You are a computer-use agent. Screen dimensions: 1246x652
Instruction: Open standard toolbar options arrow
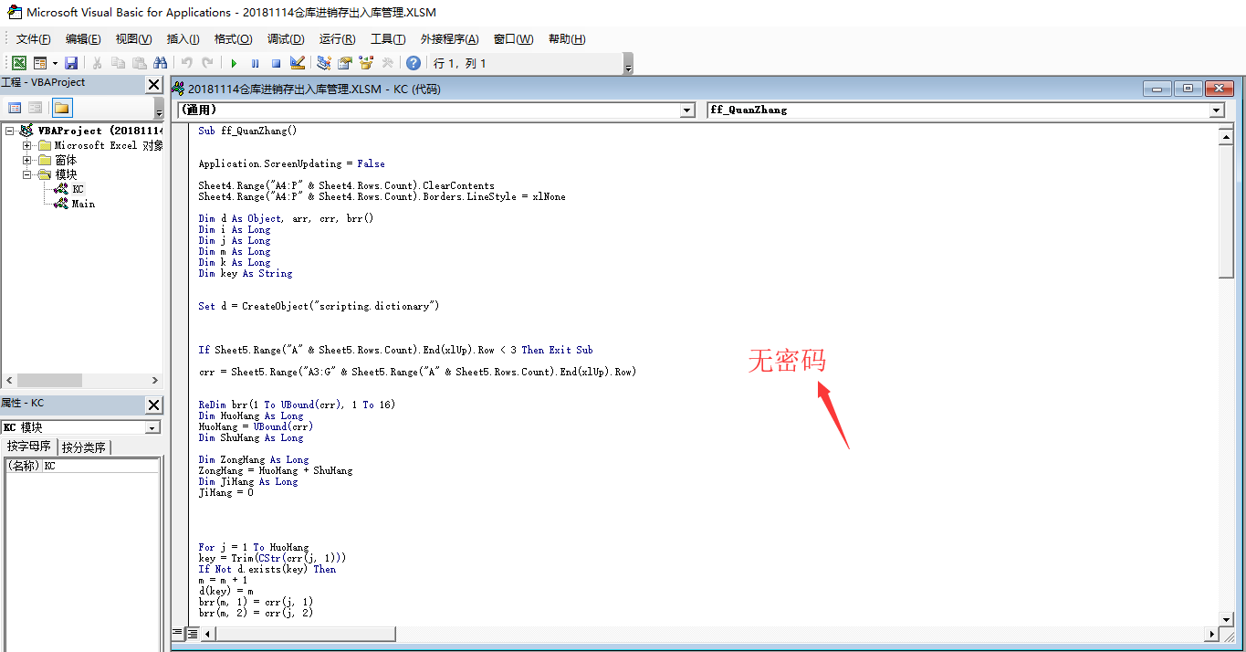(x=627, y=64)
